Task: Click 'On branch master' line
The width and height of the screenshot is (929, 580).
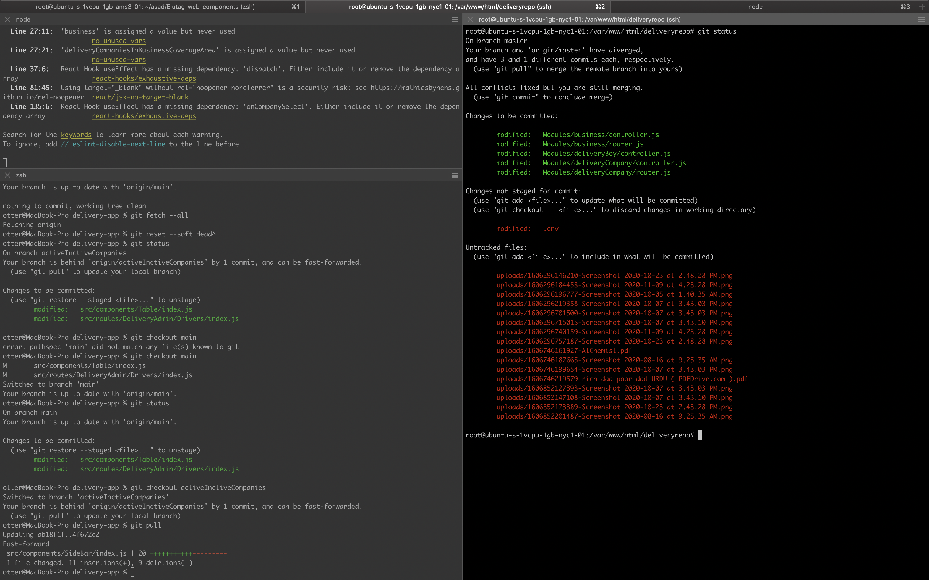Action: pyautogui.click(x=496, y=41)
